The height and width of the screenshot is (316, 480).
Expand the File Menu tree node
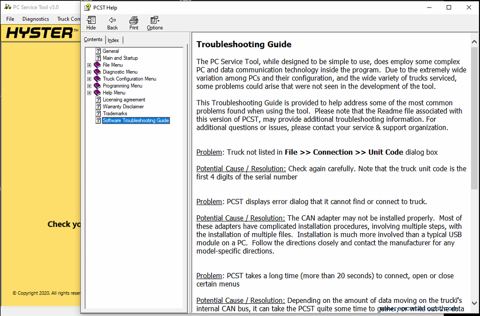tap(89, 65)
